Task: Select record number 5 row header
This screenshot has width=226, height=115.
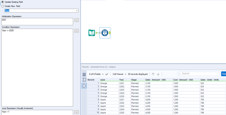Action: (93, 96)
